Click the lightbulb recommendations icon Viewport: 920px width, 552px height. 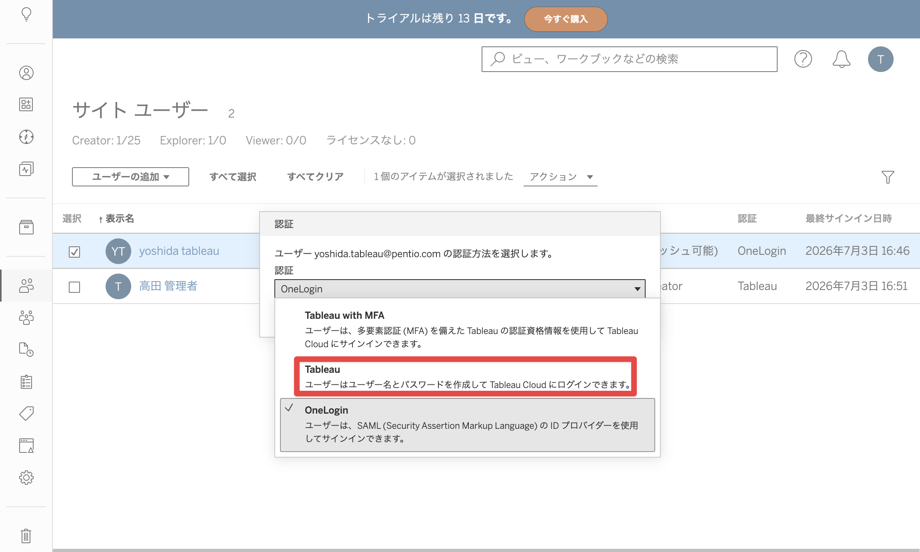point(26,14)
